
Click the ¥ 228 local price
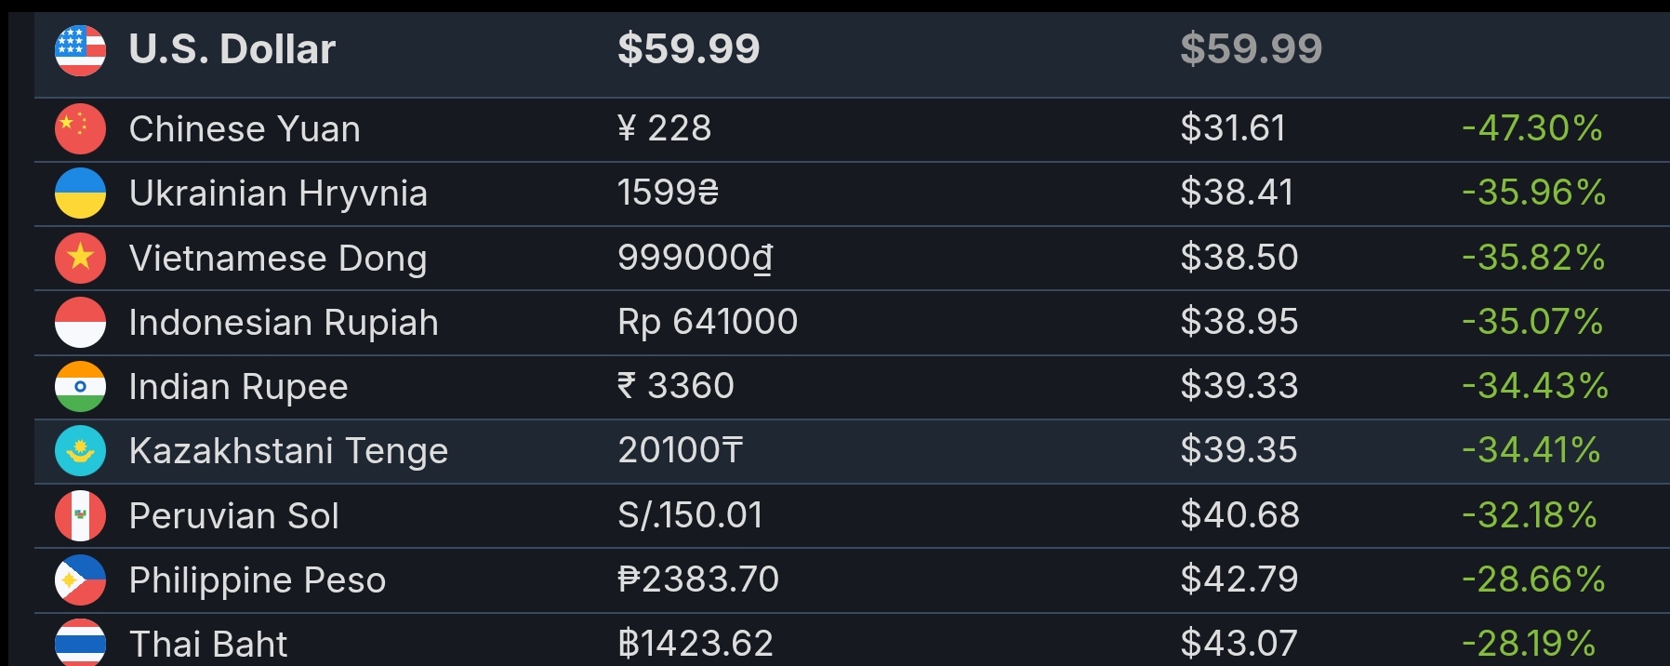(x=665, y=127)
